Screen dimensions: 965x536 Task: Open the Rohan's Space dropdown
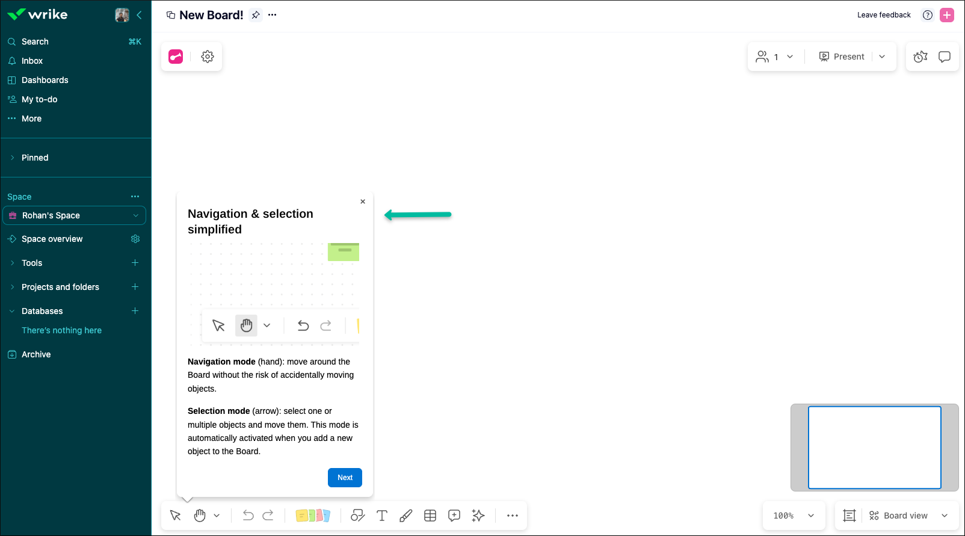click(75, 215)
